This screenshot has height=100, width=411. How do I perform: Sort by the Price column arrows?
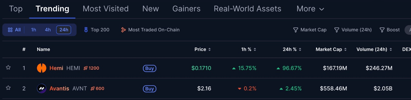(x=210, y=49)
